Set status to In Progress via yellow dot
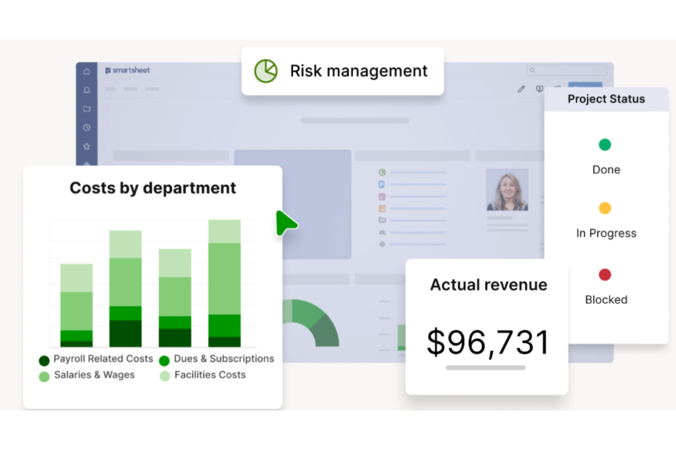This screenshot has height=450, width=676. (605, 208)
